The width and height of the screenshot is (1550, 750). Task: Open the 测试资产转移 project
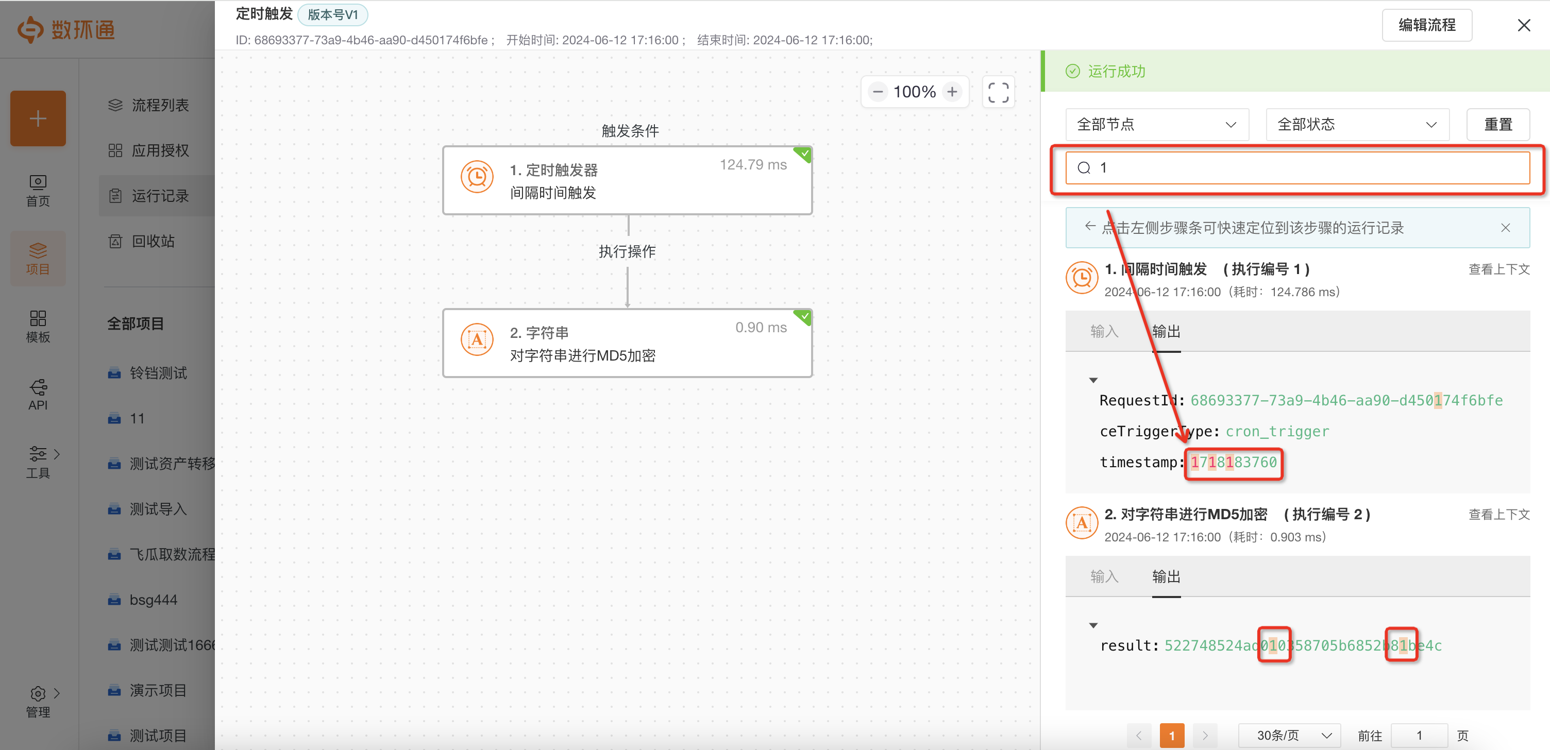pos(161,464)
